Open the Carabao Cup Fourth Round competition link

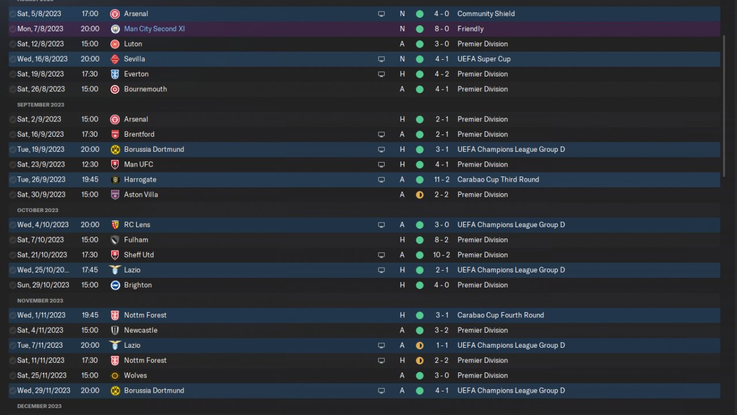click(x=500, y=316)
